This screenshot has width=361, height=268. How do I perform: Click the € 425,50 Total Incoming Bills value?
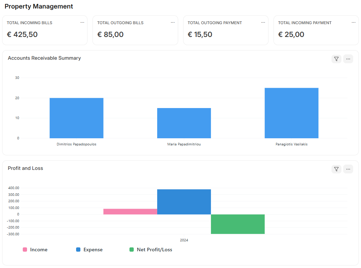[22, 34]
